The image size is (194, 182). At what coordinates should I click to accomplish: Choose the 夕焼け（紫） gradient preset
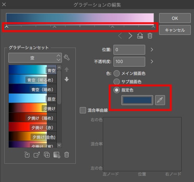coord(33,144)
